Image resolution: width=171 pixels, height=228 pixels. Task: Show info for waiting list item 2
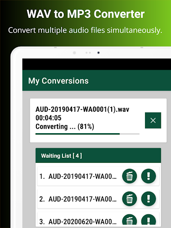coord(149,199)
